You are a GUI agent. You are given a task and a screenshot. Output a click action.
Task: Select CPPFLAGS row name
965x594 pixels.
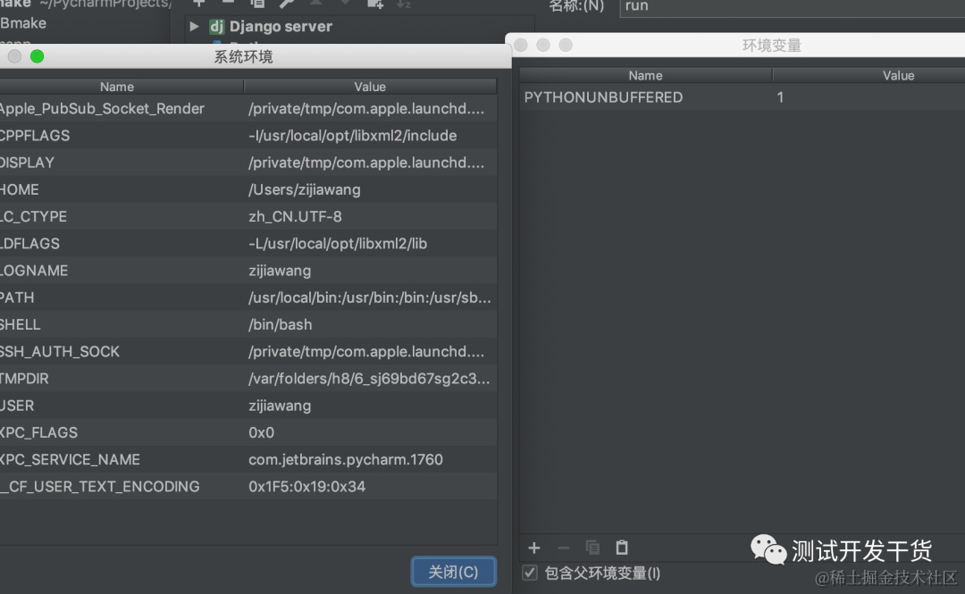(35, 136)
